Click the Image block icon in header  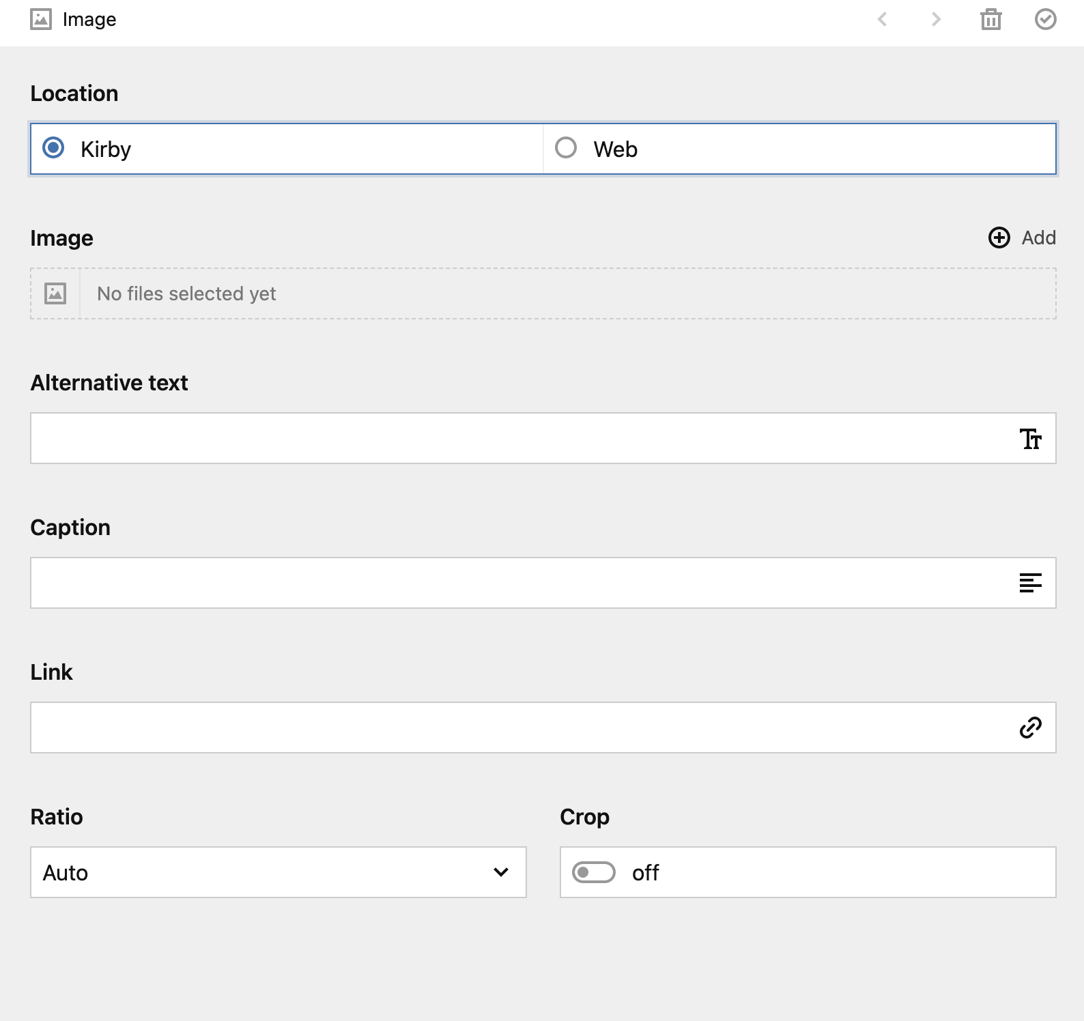41,20
